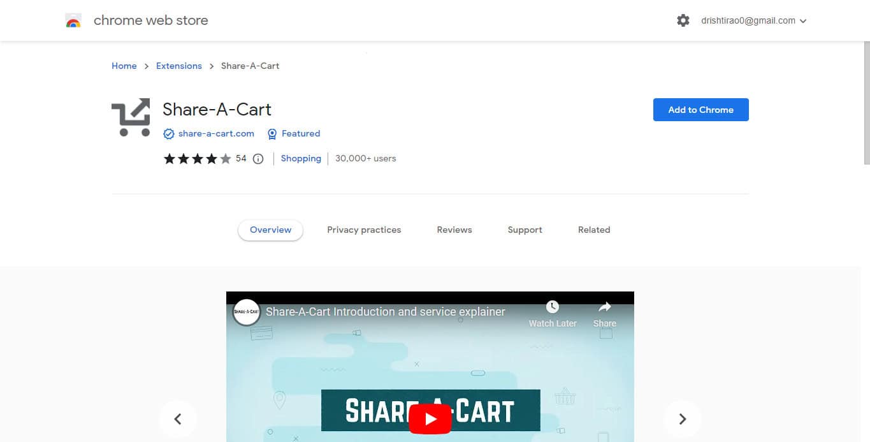Image resolution: width=870 pixels, height=442 pixels.
Task: Click the Share-A-Cart breadcrumb text
Action: coord(250,66)
